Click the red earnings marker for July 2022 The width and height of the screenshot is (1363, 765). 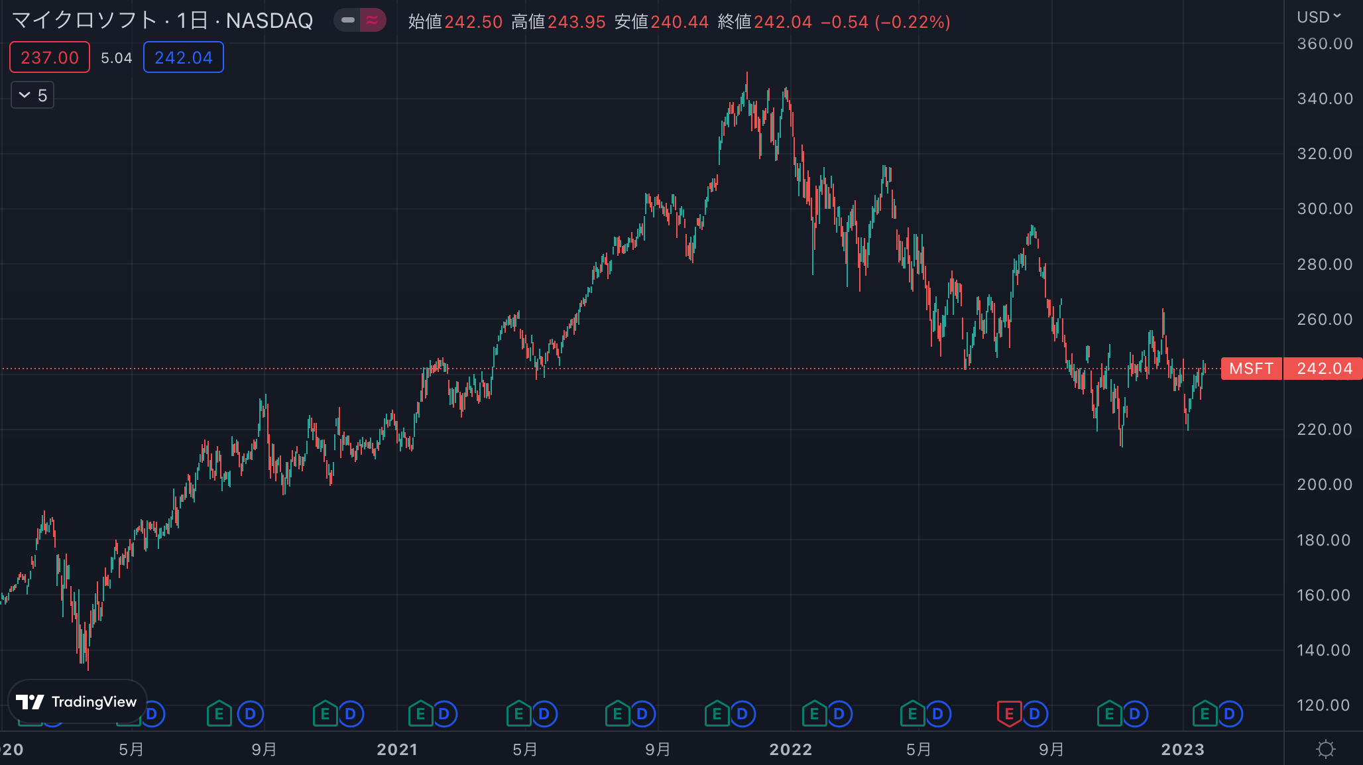[x=1009, y=714]
